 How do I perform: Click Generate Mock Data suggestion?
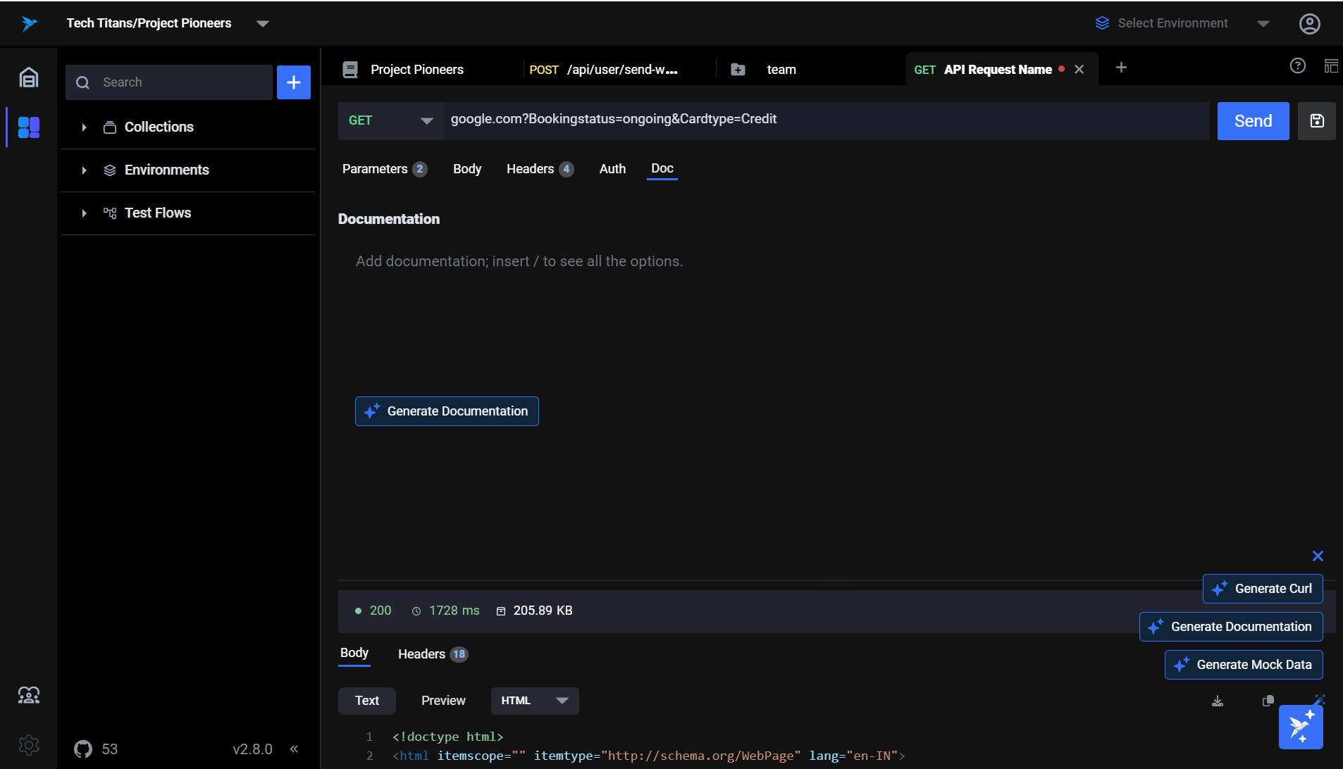1244,665
